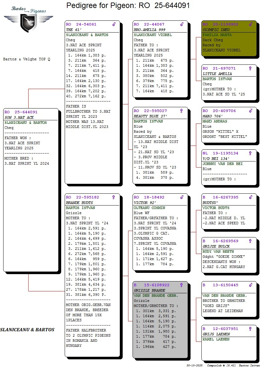The width and height of the screenshot is (260, 374).
Task: Click male symbol beside RO 22-44067
Action: click(x=182, y=24)
